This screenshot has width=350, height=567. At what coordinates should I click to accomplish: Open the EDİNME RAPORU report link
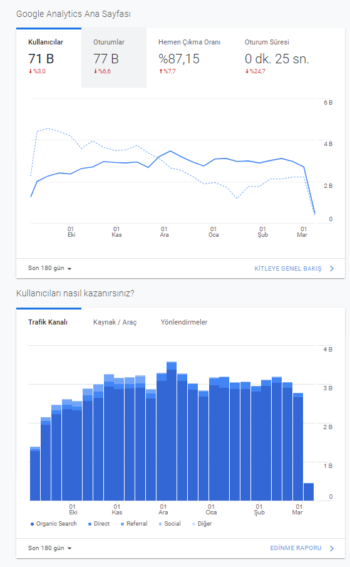(x=296, y=548)
